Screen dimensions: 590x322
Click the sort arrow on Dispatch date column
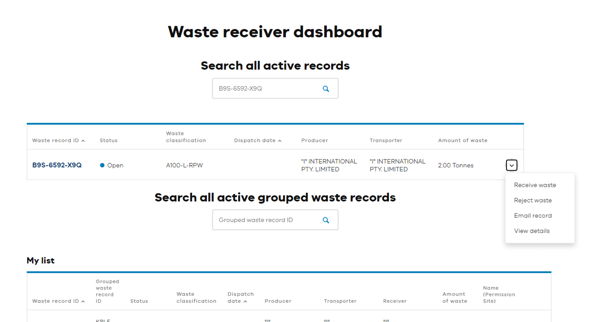[x=279, y=140]
